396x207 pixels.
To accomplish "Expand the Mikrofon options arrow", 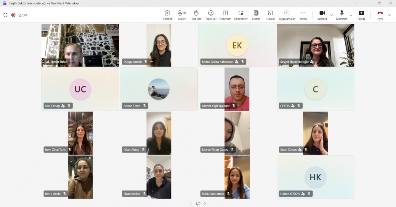I will point(351,15).
